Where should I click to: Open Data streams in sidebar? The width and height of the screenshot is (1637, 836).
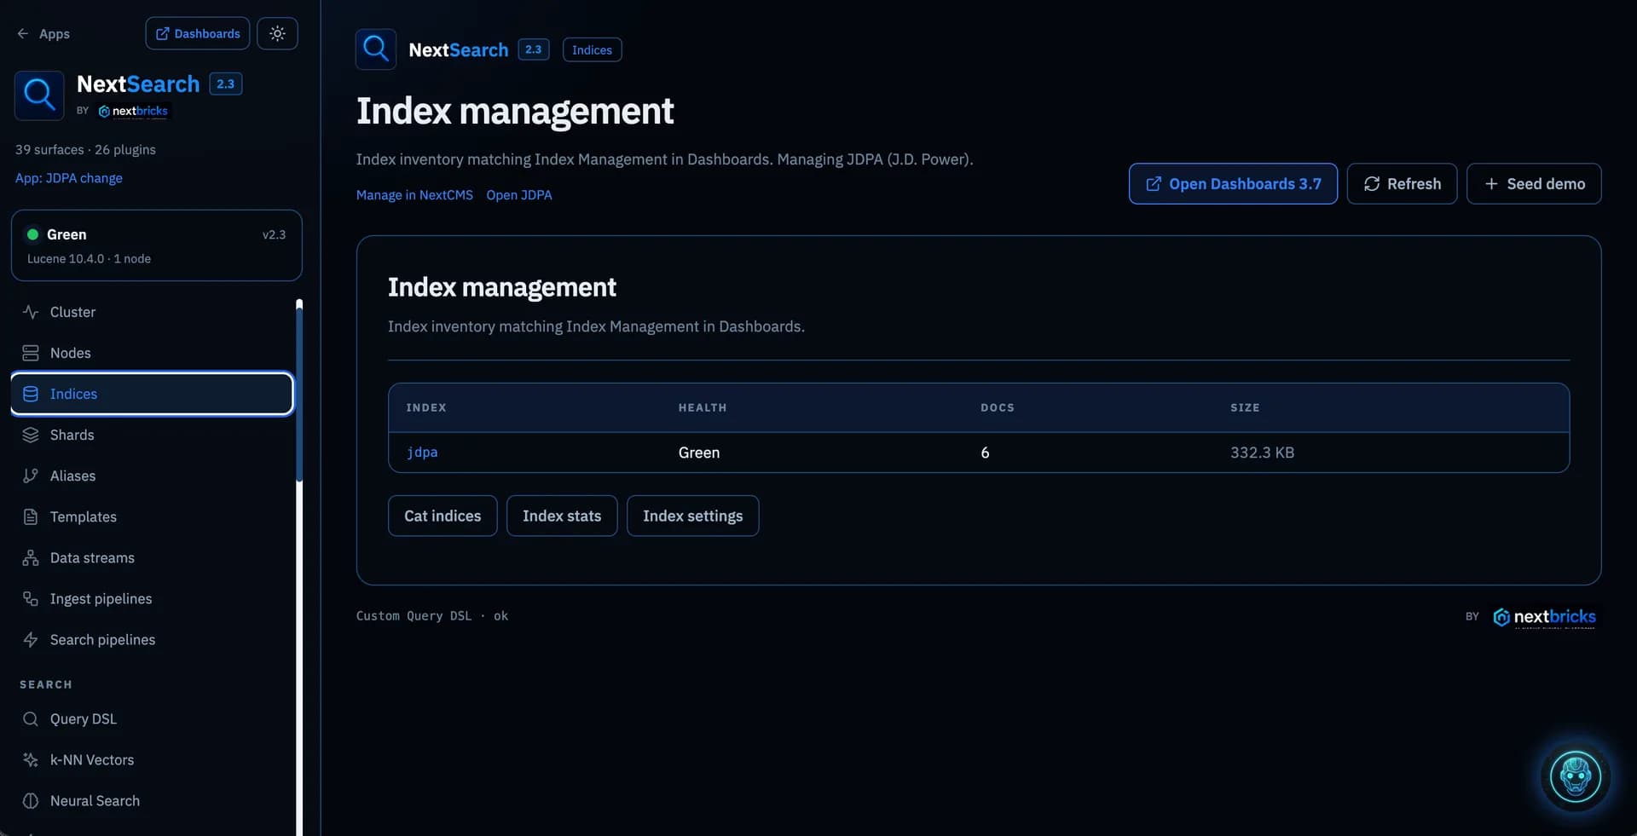tap(153, 557)
